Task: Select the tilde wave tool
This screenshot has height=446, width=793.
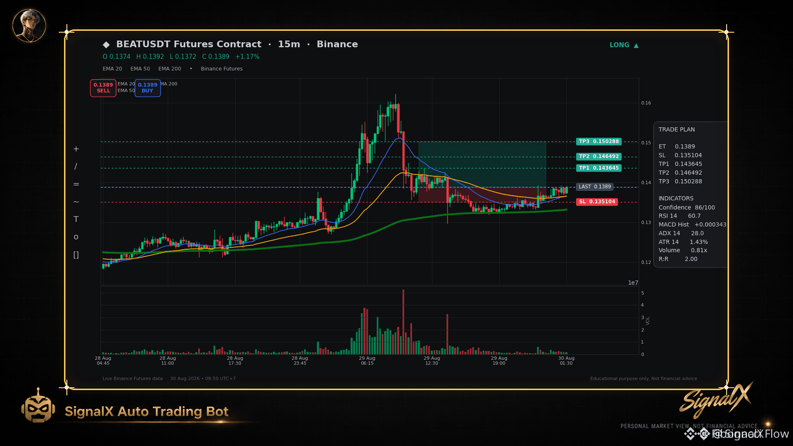Action: point(76,202)
